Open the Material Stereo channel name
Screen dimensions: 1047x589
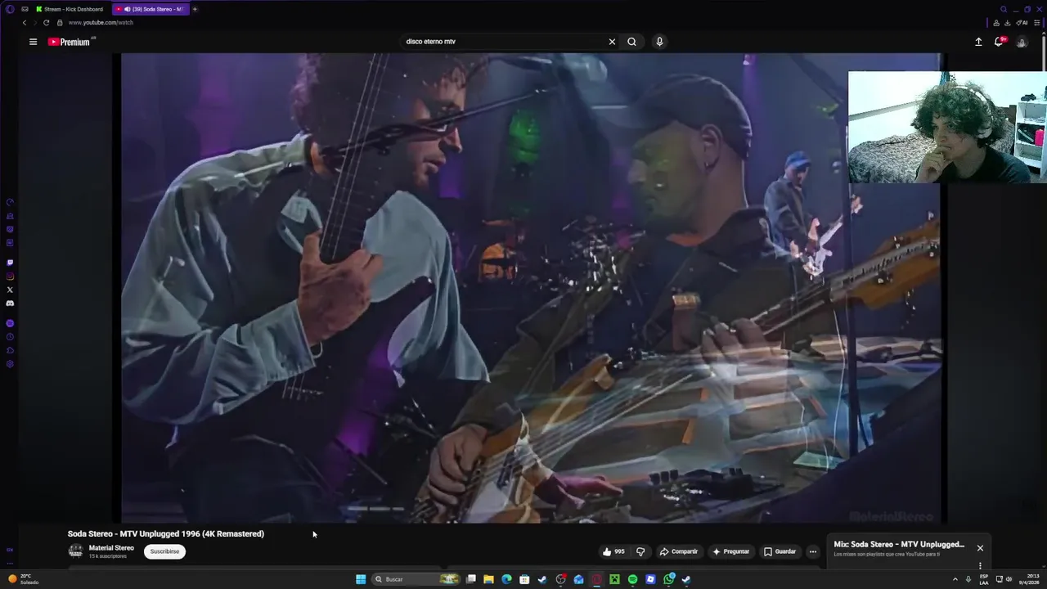(111, 548)
